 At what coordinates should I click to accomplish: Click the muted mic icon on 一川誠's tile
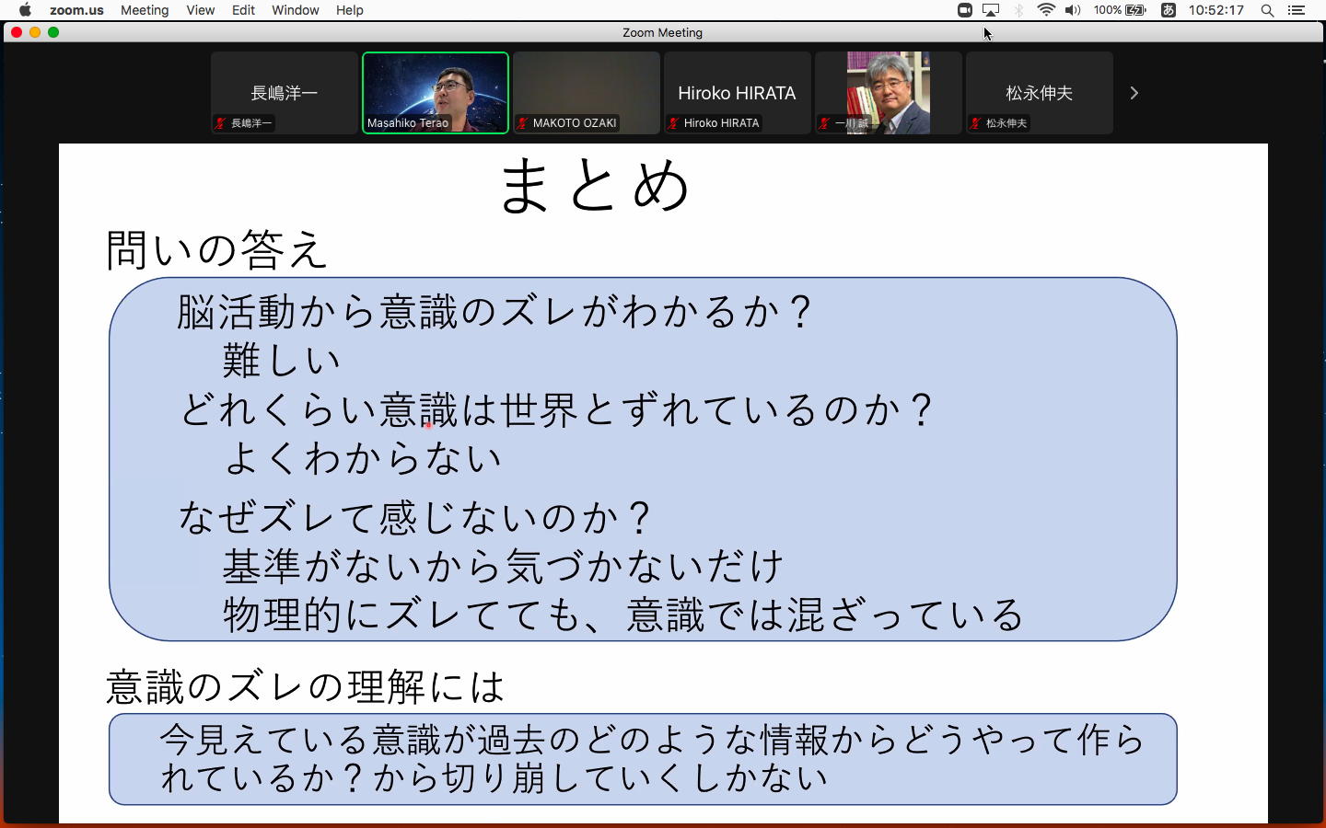coord(825,123)
